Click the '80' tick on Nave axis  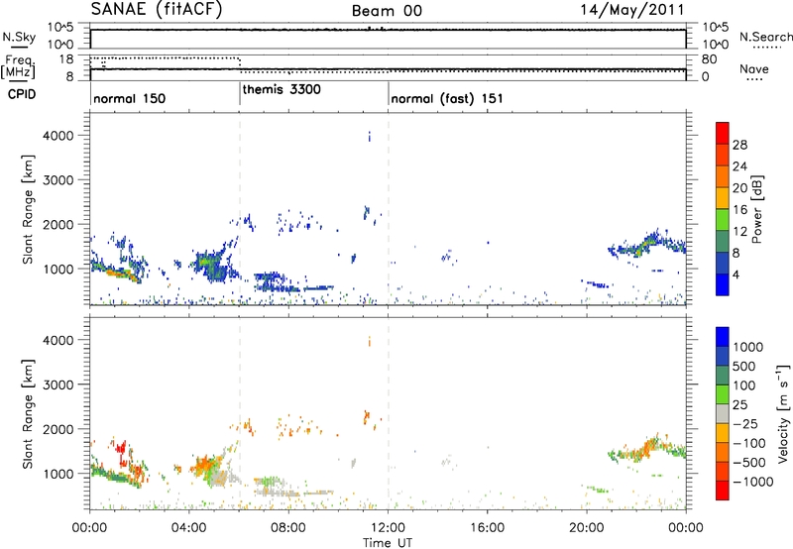[x=709, y=59]
